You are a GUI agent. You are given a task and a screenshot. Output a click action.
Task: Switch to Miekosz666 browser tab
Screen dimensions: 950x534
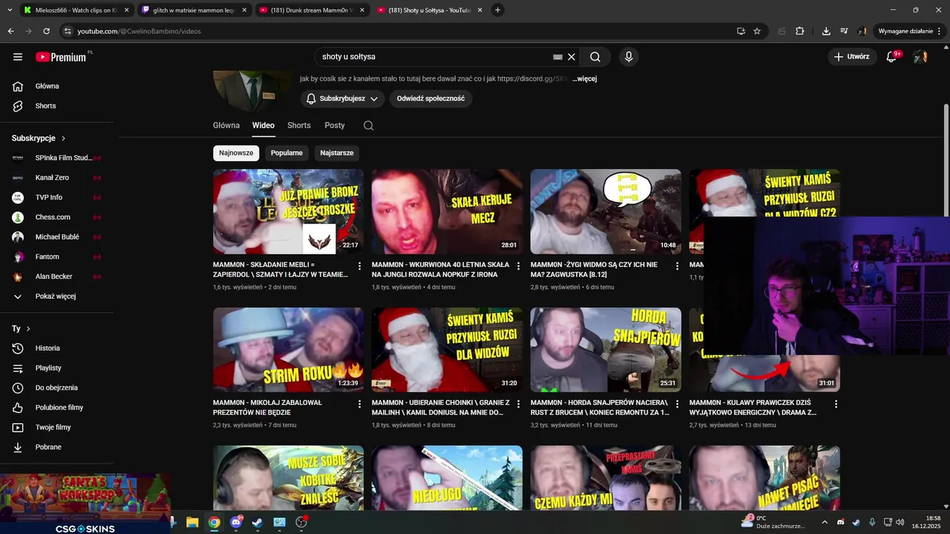tap(76, 10)
